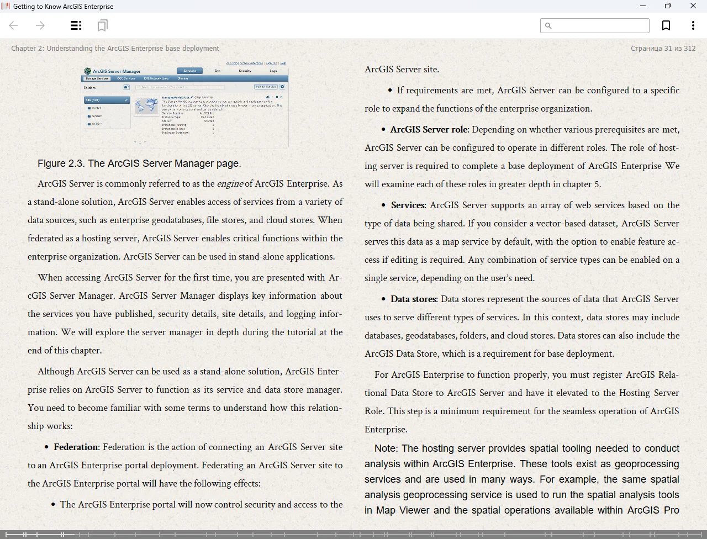Click the bold Federation term in the text
This screenshot has width=707, height=539.
click(76, 447)
